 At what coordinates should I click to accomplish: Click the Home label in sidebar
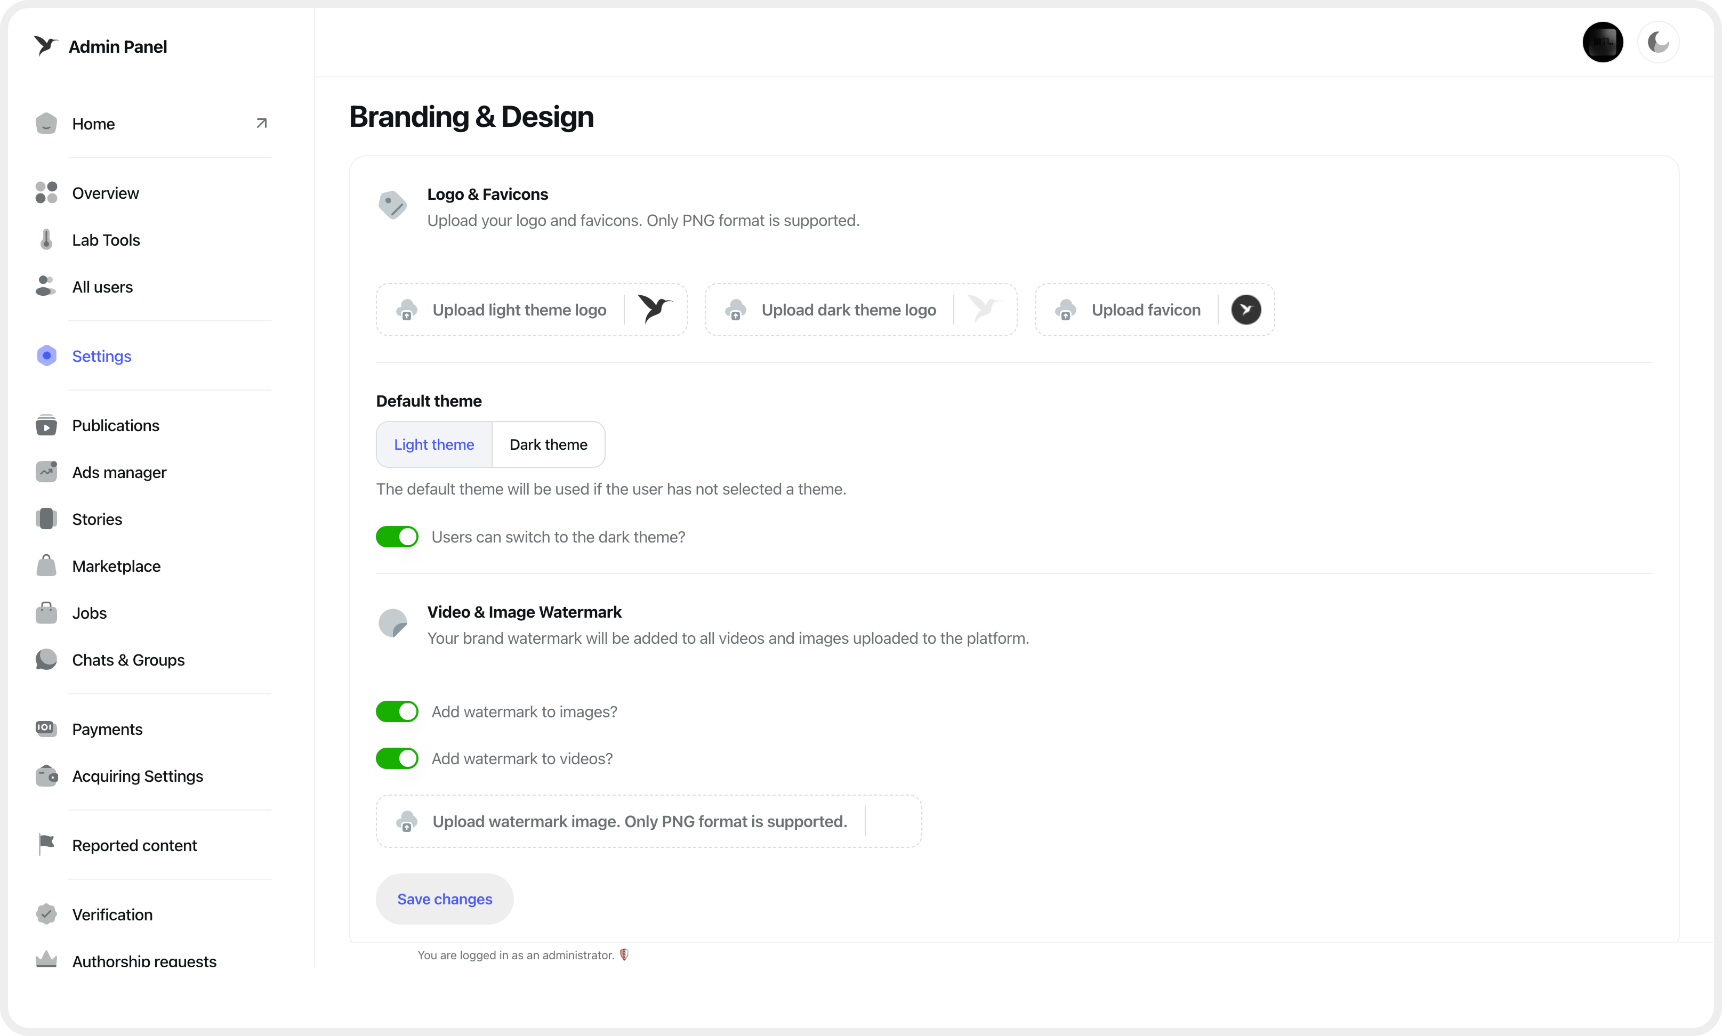coord(94,124)
